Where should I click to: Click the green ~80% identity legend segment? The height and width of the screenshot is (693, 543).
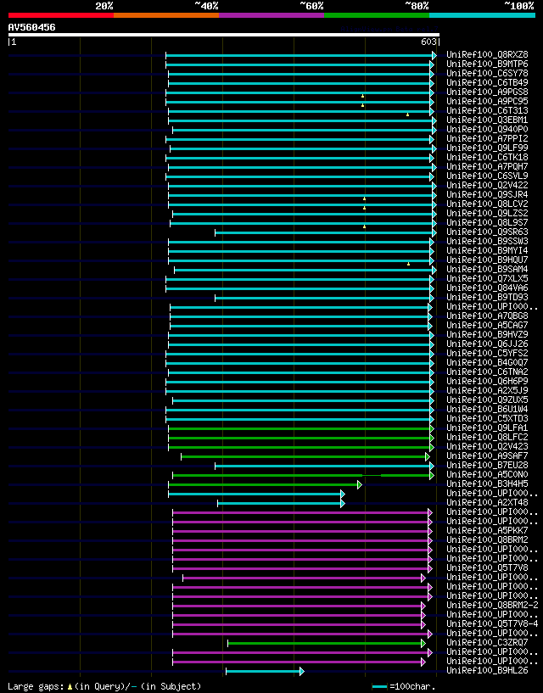(377, 15)
